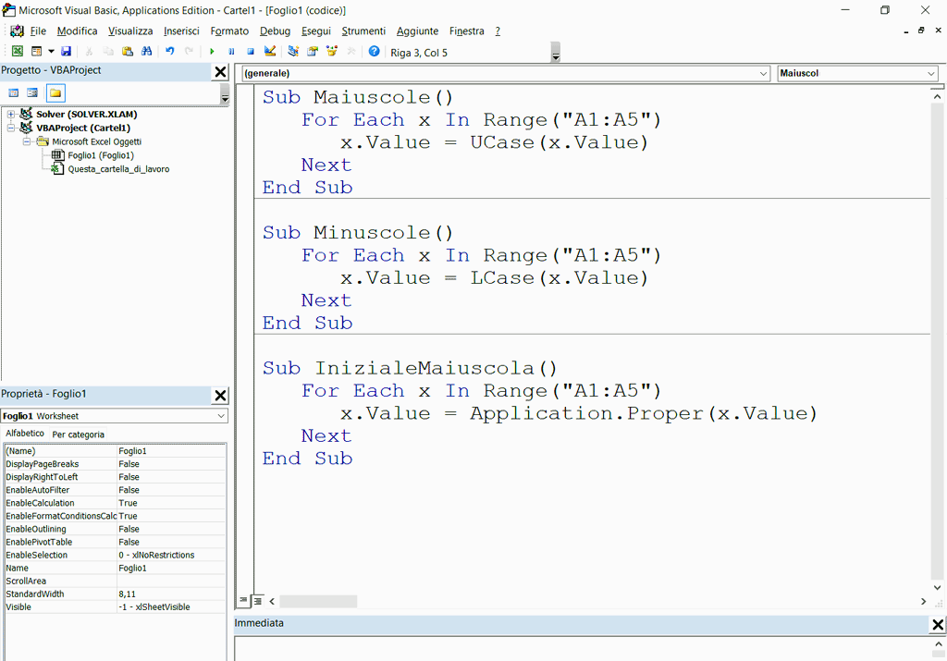This screenshot has height=661, width=947.
Task: Open the Strumenti menu
Action: (363, 31)
